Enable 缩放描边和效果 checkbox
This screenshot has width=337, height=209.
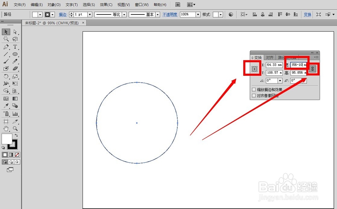pos(254,90)
